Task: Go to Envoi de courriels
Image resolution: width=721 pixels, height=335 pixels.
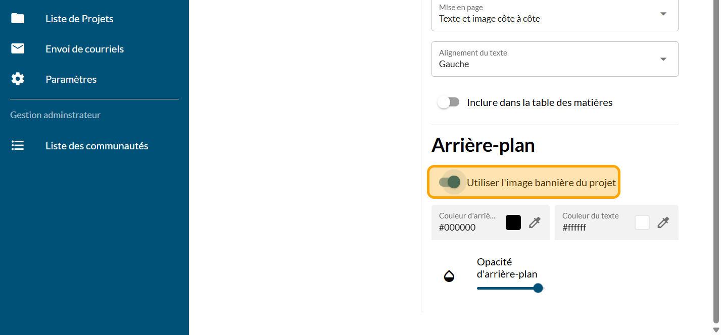Action: pos(84,49)
